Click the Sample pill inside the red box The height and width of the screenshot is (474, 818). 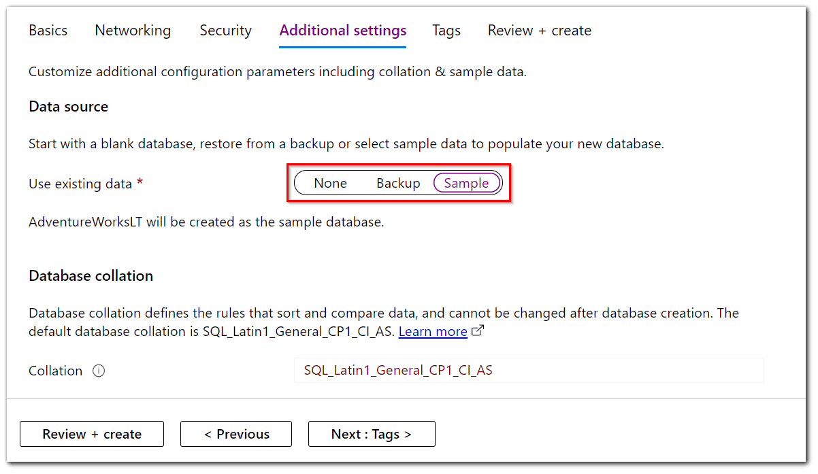[x=467, y=182]
